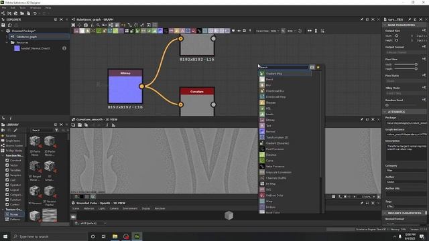This screenshot has height=241, width=429.
Task: Click Curvature node input connector
Action: (x=180, y=104)
